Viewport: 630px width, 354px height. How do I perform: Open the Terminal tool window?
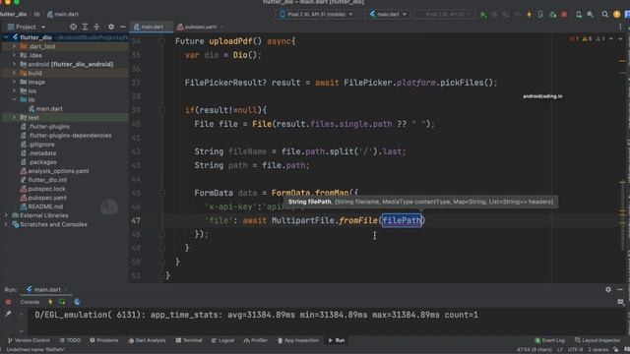189,340
